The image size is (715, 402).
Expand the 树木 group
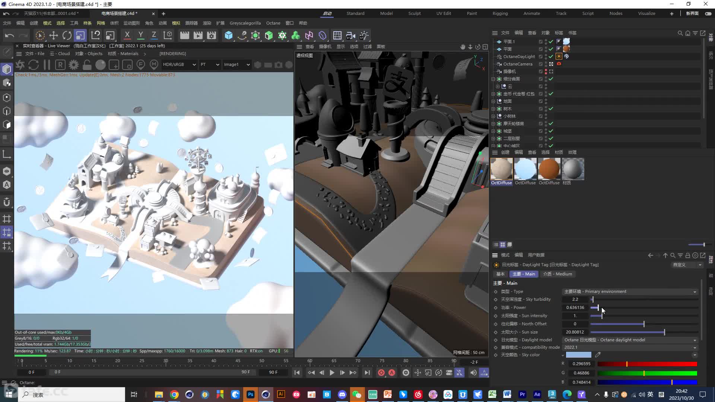(493, 109)
